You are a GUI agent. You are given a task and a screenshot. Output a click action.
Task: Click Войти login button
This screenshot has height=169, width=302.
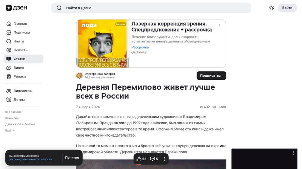pyautogui.click(x=287, y=8)
